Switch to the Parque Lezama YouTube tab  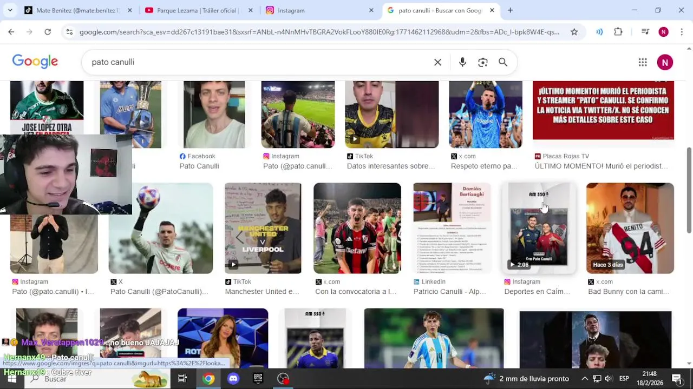click(199, 10)
